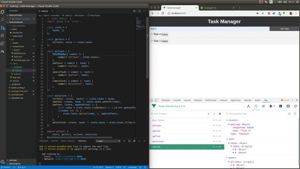Split the terminal panel
The image size is (300, 169).
click(129, 141)
